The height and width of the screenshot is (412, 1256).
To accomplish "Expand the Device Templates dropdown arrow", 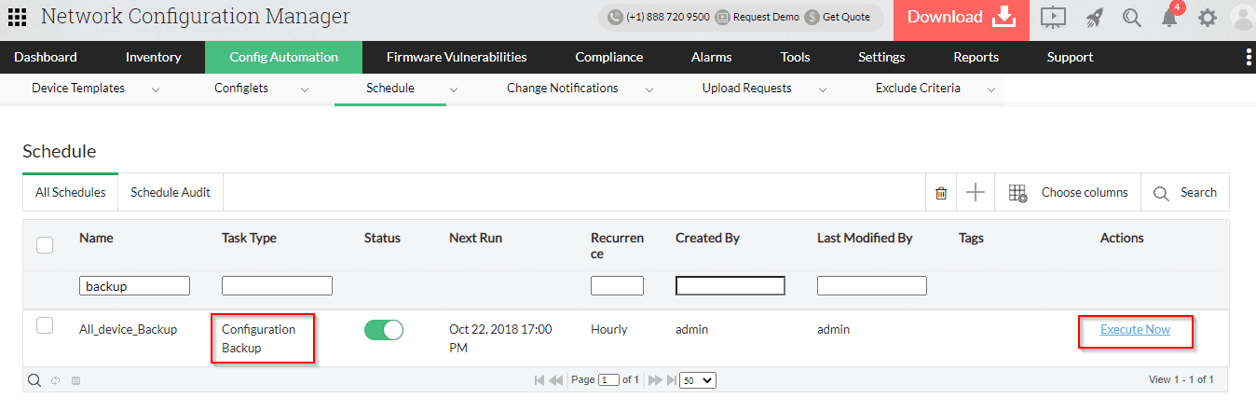I will (156, 89).
